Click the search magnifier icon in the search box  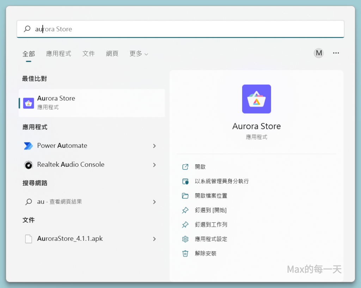tap(27, 29)
